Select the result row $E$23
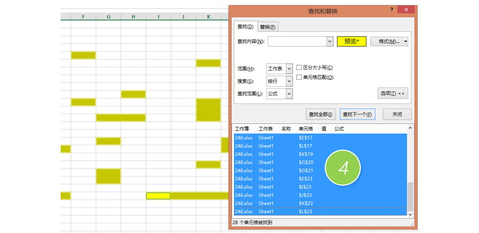The image size is (479, 233). pos(320,179)
